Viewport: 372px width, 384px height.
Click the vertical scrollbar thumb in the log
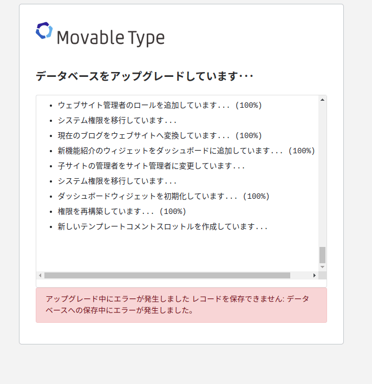click(x=322, y=255)
